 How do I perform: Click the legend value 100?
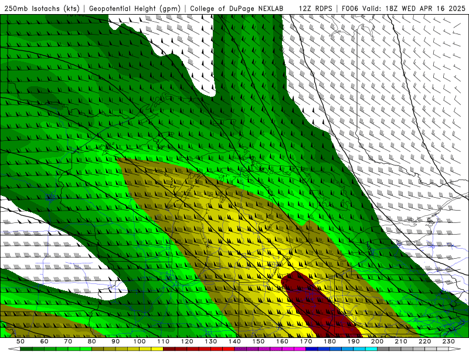tap(140, 341)
